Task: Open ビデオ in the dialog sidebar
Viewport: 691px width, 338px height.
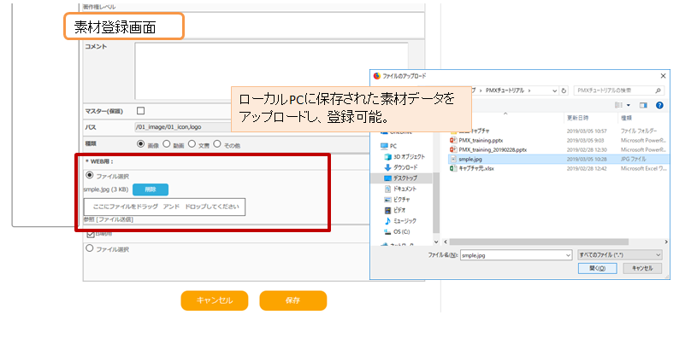Action: [x=394, y=210]
